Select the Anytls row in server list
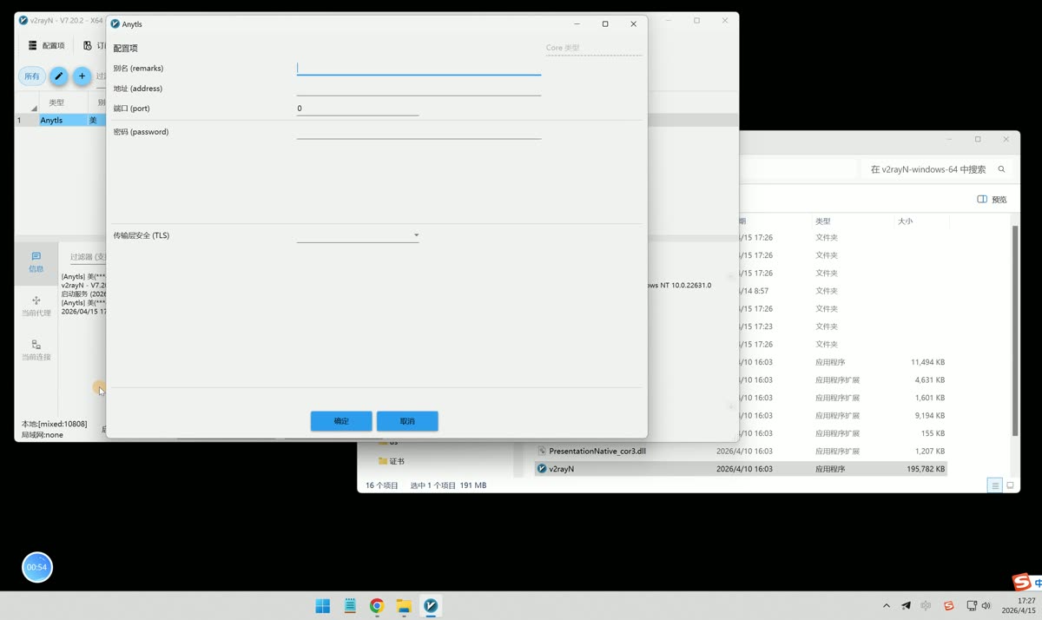This screenshot has height=620, width=1042. coord(61,121)
